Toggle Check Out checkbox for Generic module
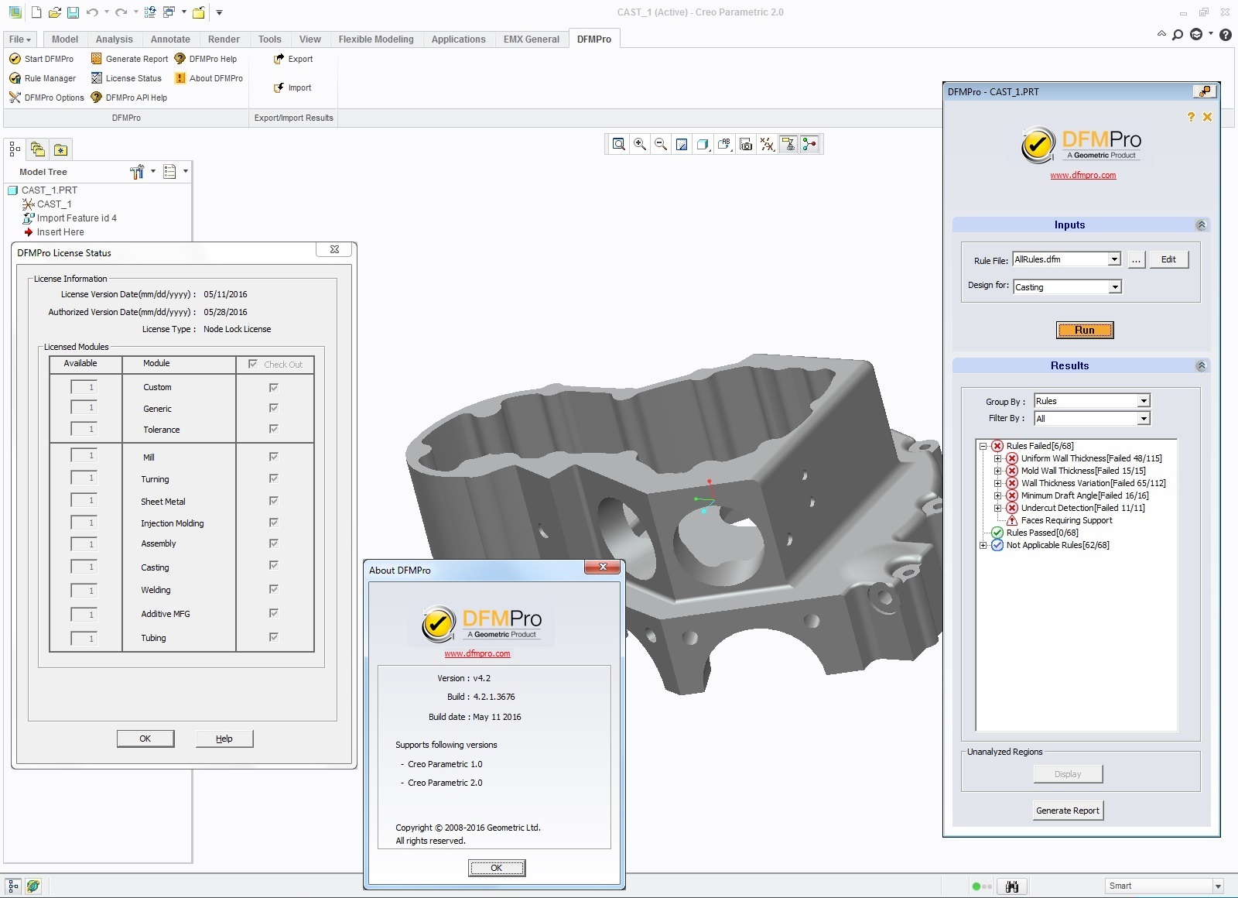Screen dimensions: 1238x898 click(274, 408)
